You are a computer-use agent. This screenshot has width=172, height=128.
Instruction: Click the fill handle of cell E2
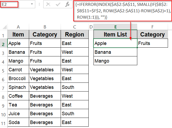[137, 48]
